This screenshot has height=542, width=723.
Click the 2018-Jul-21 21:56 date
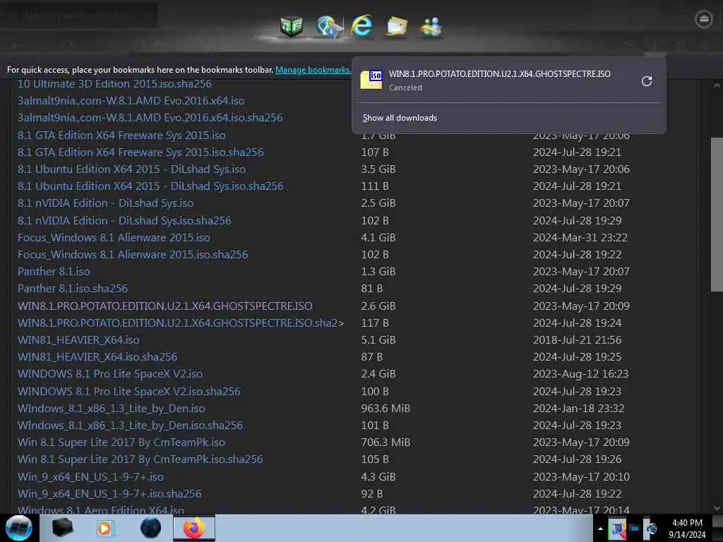click(577, 340)
